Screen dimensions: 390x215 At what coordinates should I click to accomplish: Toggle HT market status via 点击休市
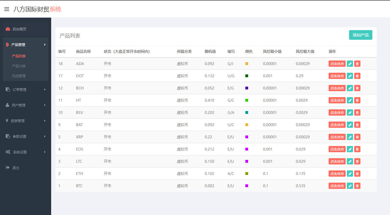tap(337, 101)
